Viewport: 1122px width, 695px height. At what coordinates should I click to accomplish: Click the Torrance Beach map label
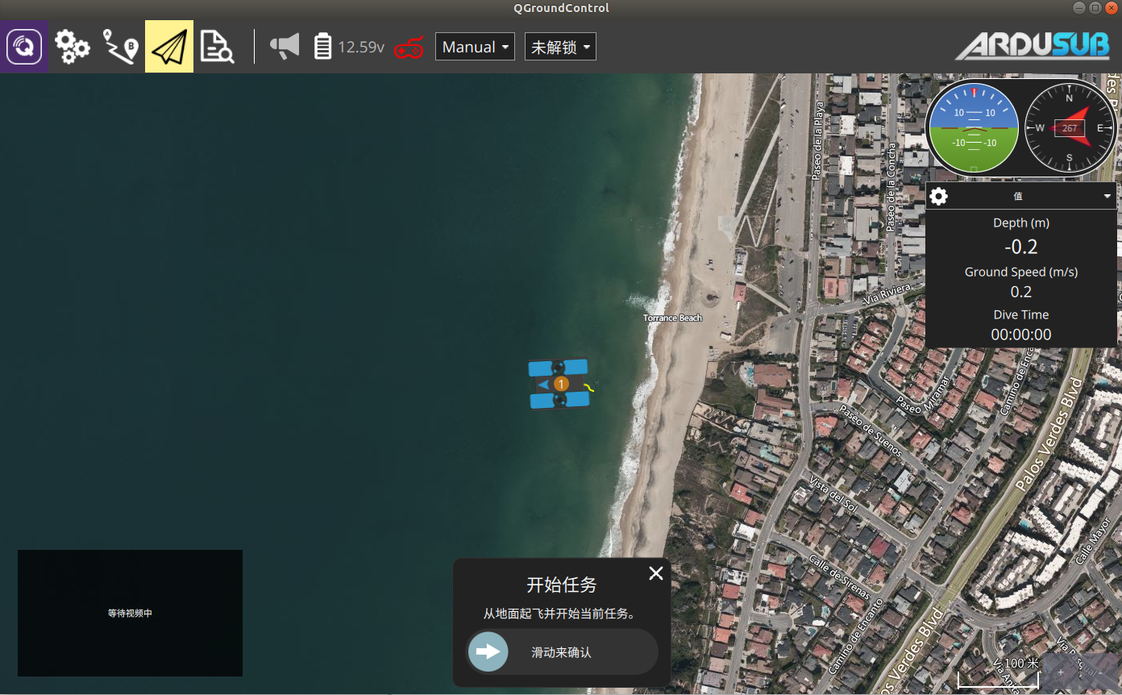673,318
